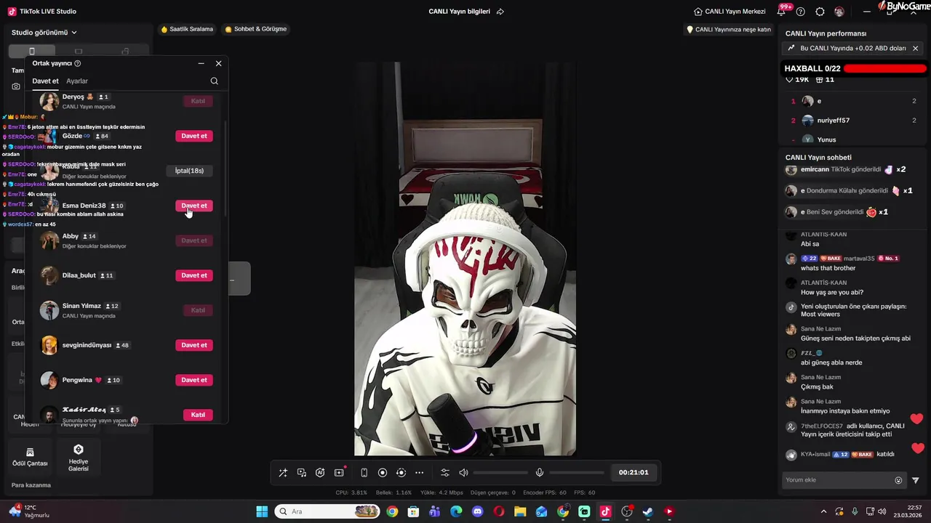Open the settings gear in title bar
This screenshot has width=931, height=523.
click(820, 12)
